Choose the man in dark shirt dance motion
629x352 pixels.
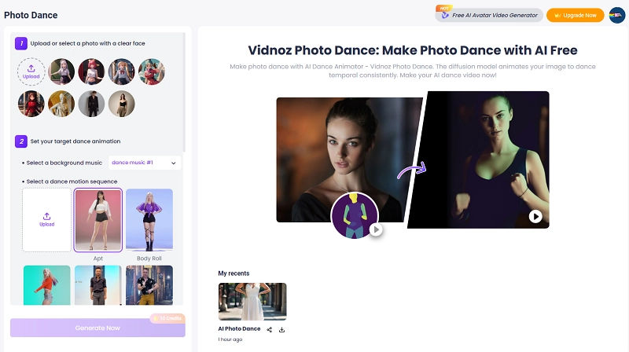click(97, 285)
